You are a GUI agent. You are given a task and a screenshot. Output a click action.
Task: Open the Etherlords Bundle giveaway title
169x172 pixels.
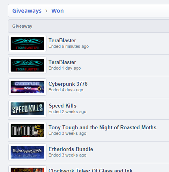(71, 149)
